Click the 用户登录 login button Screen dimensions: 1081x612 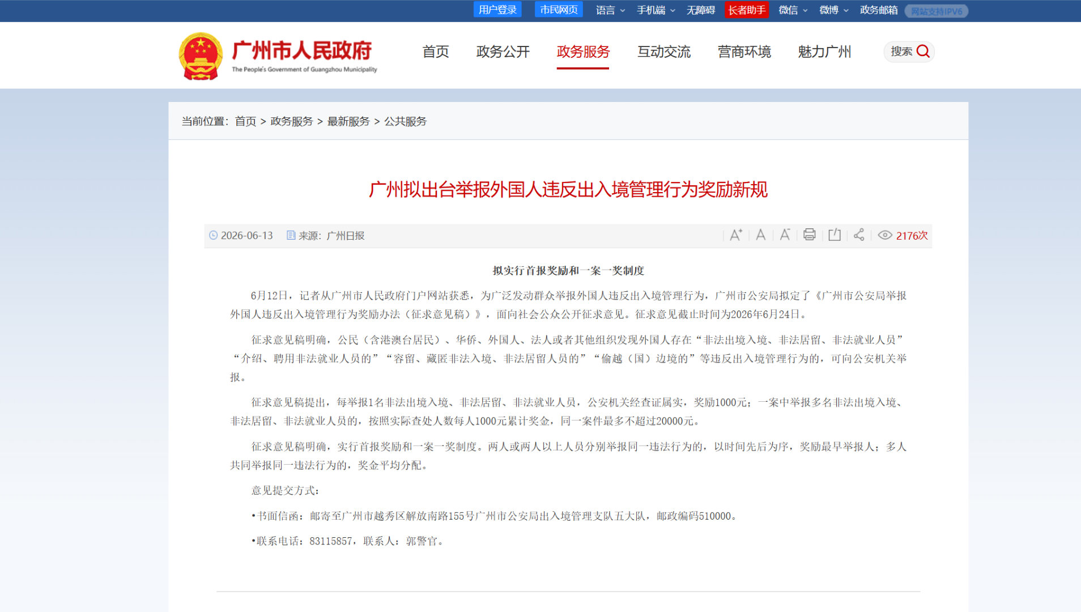click(497, 10)
